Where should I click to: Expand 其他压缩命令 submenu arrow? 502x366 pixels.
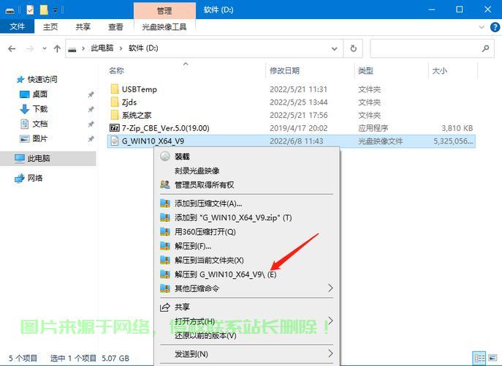[330, 288]
